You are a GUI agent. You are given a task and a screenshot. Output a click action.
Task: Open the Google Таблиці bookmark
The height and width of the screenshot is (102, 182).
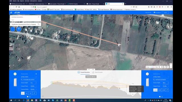point(79,9)
